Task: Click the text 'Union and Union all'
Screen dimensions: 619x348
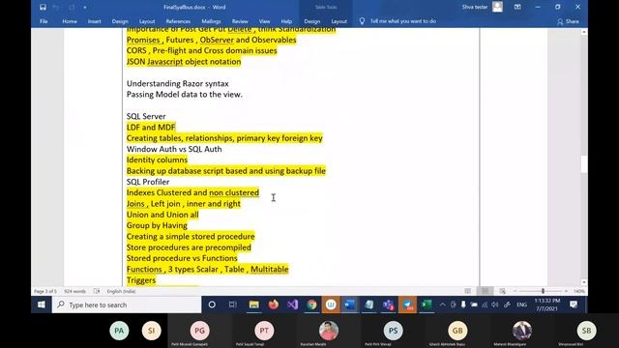Action: point(162,215)
